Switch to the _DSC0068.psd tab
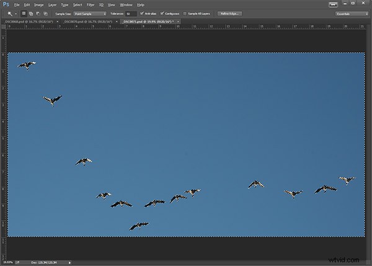The height and width of the screenshot is (266, 372). coord(29,22)
